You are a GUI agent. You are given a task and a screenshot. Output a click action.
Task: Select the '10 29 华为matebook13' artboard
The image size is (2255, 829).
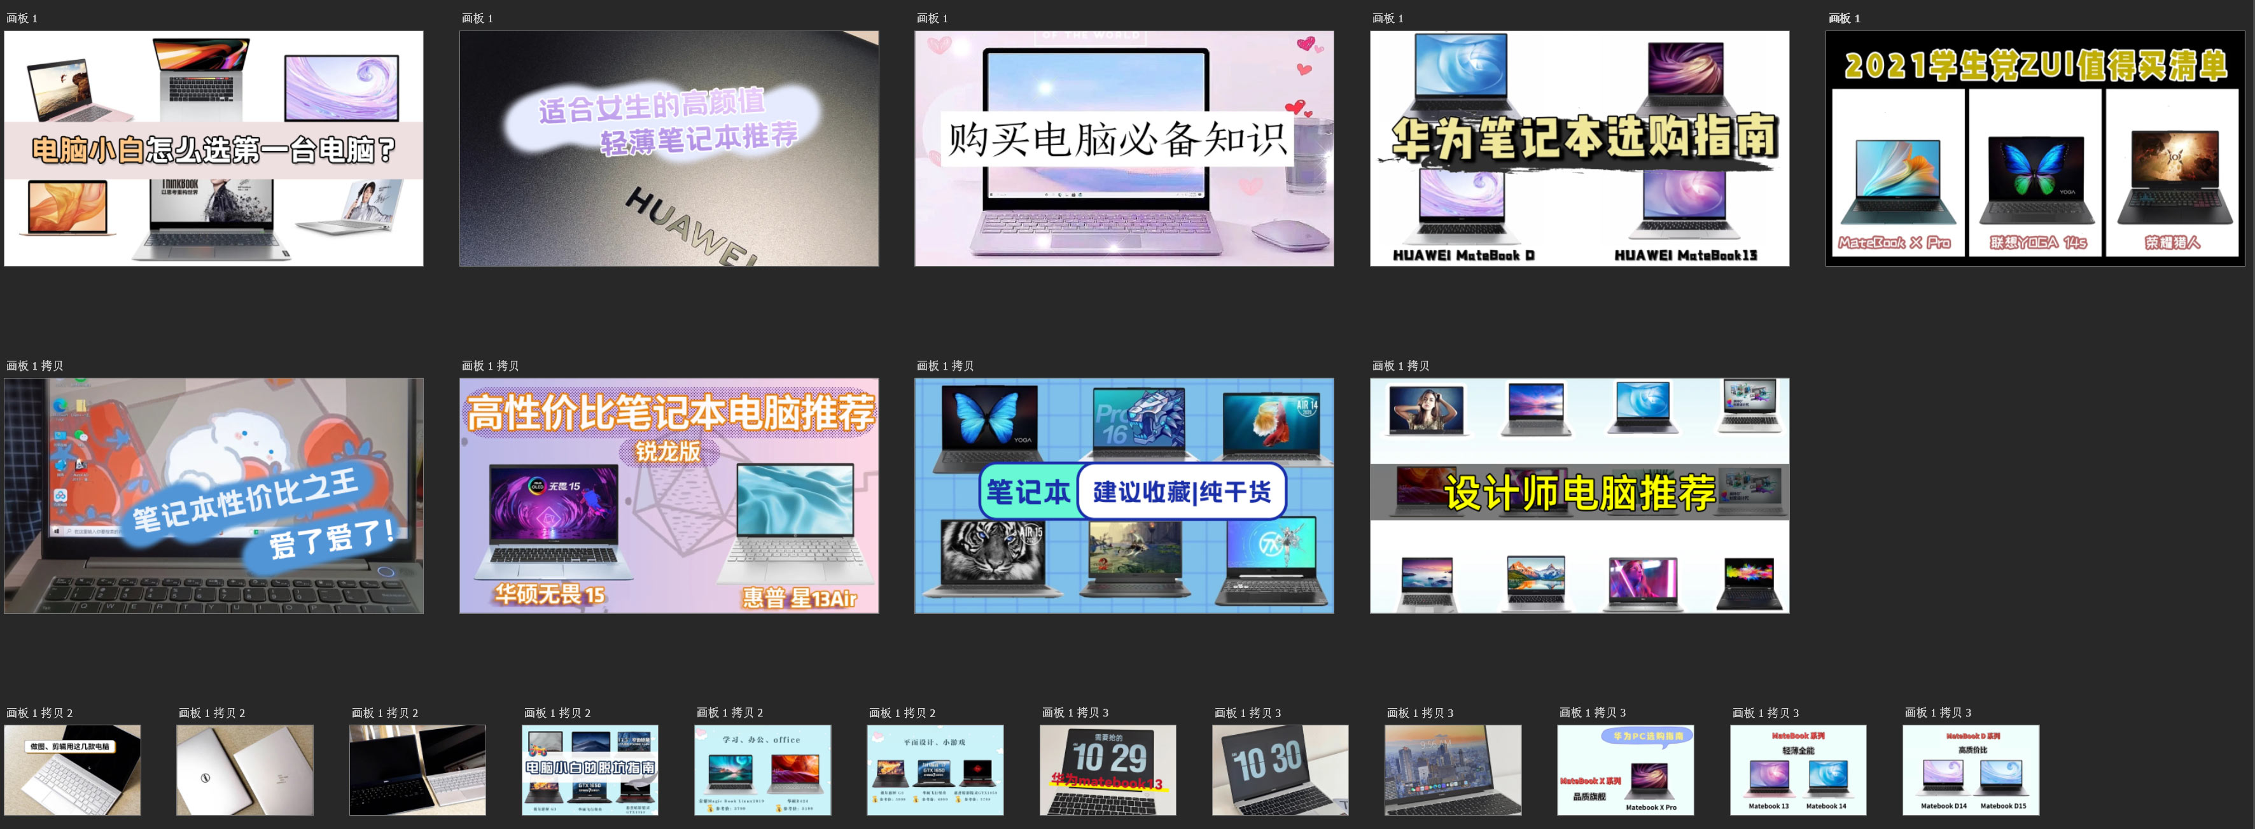(x=1108, y=769)
